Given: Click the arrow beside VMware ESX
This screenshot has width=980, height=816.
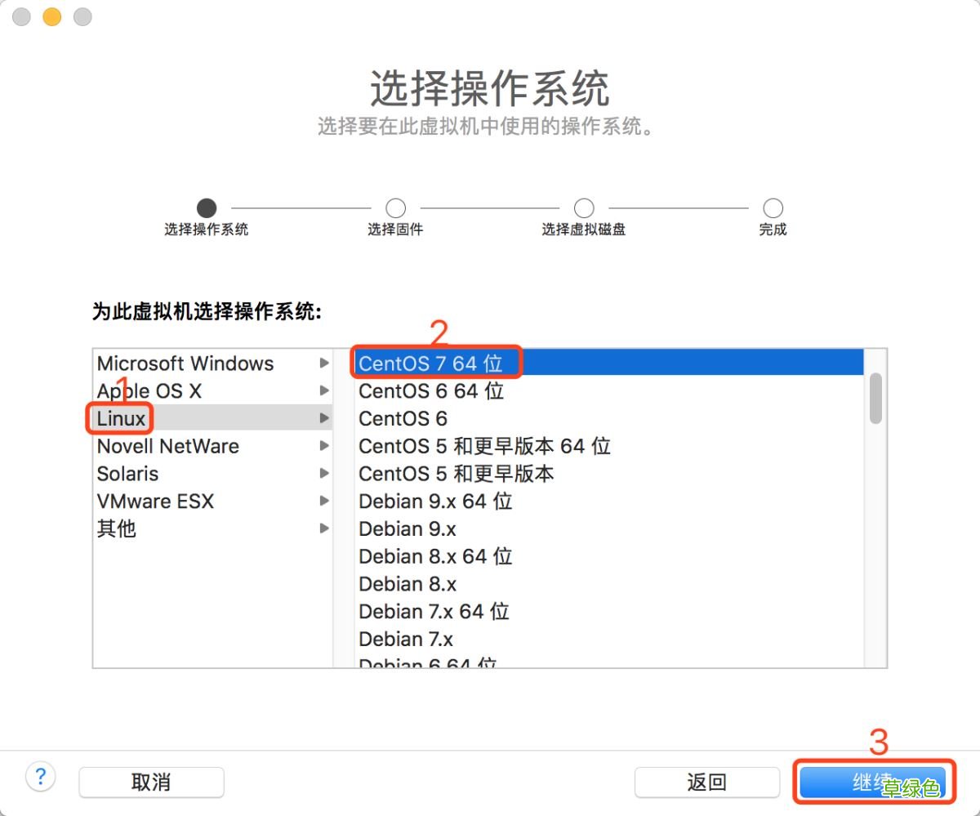Looking at the screenshot, I should click(324, 502).
